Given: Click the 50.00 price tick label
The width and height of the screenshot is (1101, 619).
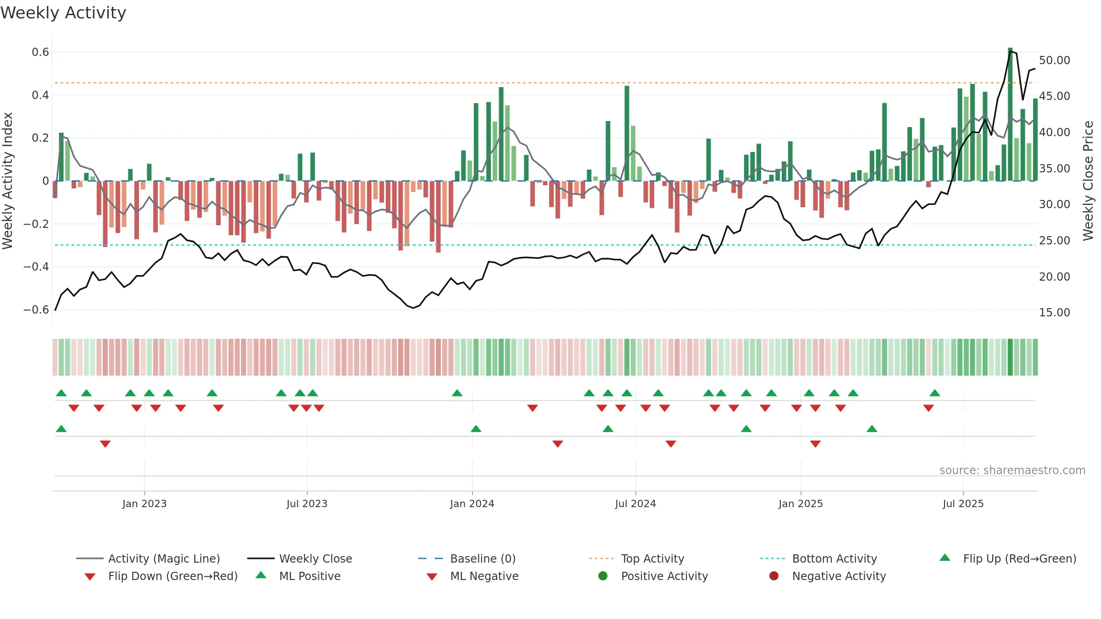Looking at the screenshot, I should coord(1055,60).
